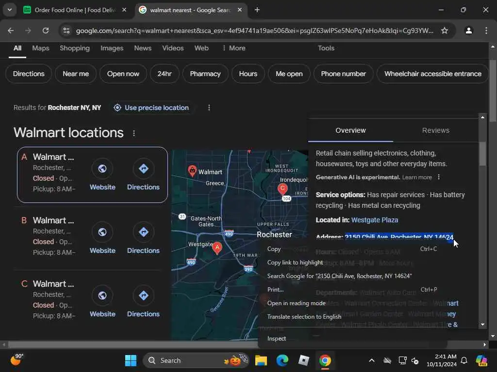Select the Maps search tab
The width and height of the screenshot is (497, 372).
tap(41, 48)
